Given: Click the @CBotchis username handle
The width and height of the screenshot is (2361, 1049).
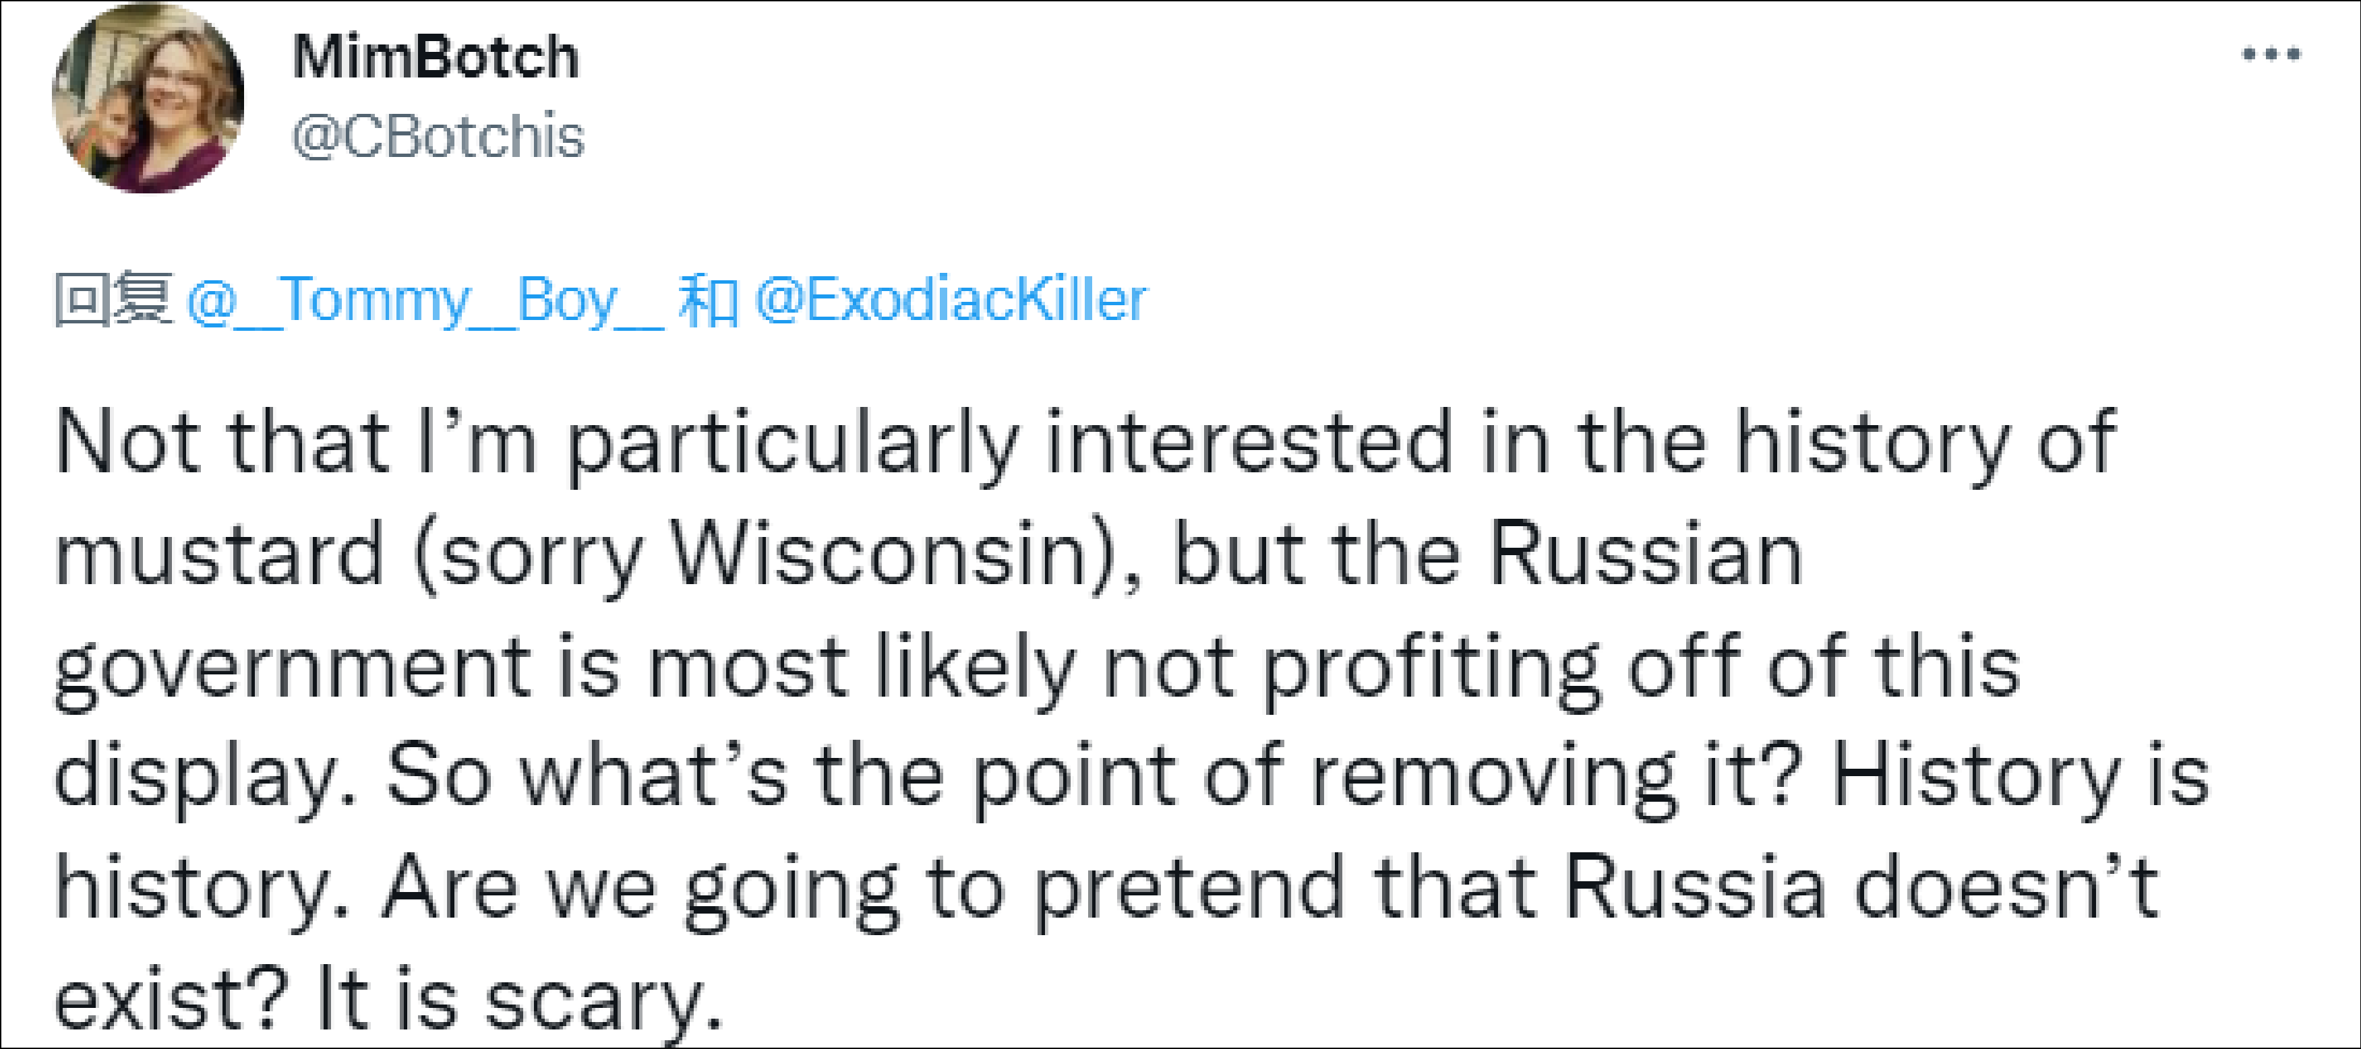Looking at the screenshot, I should (438, 137).
